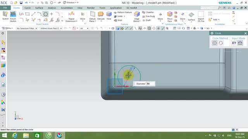Click the Pattern Feature button
Viewport: 248px width, 139px height.
[x=123, y=12]
